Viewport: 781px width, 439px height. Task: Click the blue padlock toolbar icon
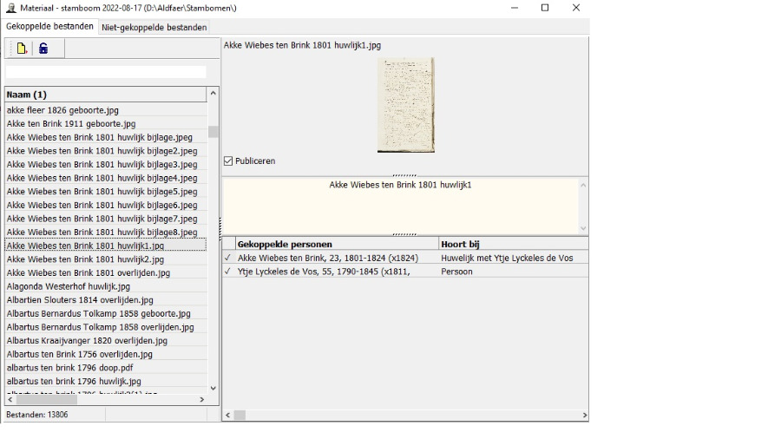click(x=43, y=49)
